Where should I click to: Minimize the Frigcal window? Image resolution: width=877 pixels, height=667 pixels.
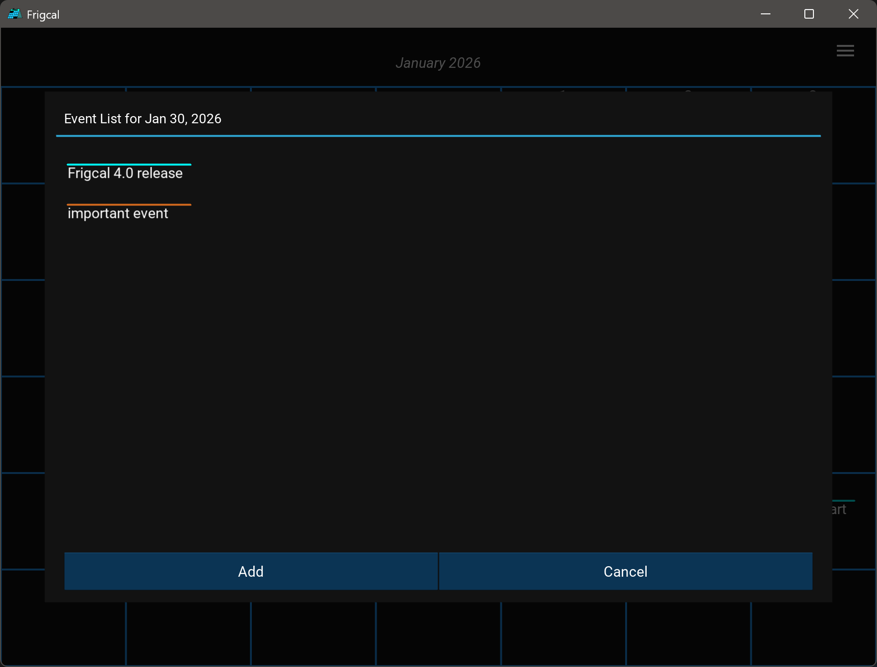[766, 14]
